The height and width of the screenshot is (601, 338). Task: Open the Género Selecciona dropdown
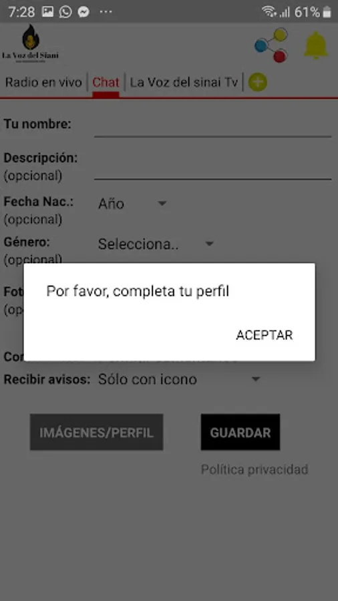pos(156,244)
